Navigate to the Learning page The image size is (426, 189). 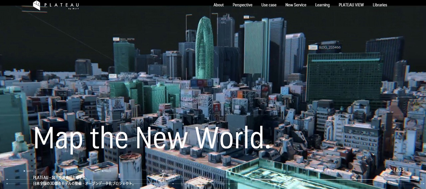[x=322, y=5]
